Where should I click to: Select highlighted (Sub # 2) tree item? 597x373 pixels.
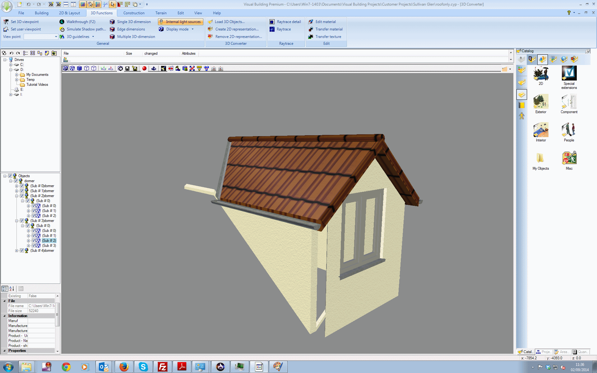(49, 241)
